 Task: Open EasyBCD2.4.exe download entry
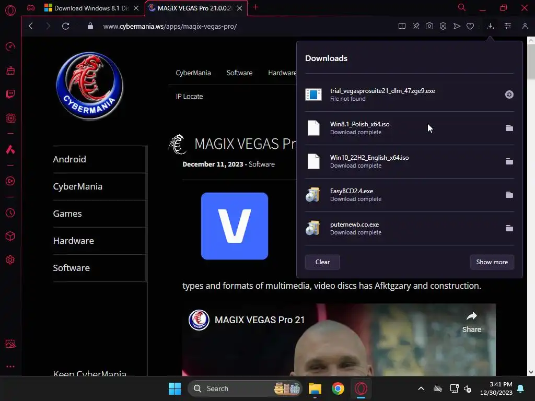410,195
